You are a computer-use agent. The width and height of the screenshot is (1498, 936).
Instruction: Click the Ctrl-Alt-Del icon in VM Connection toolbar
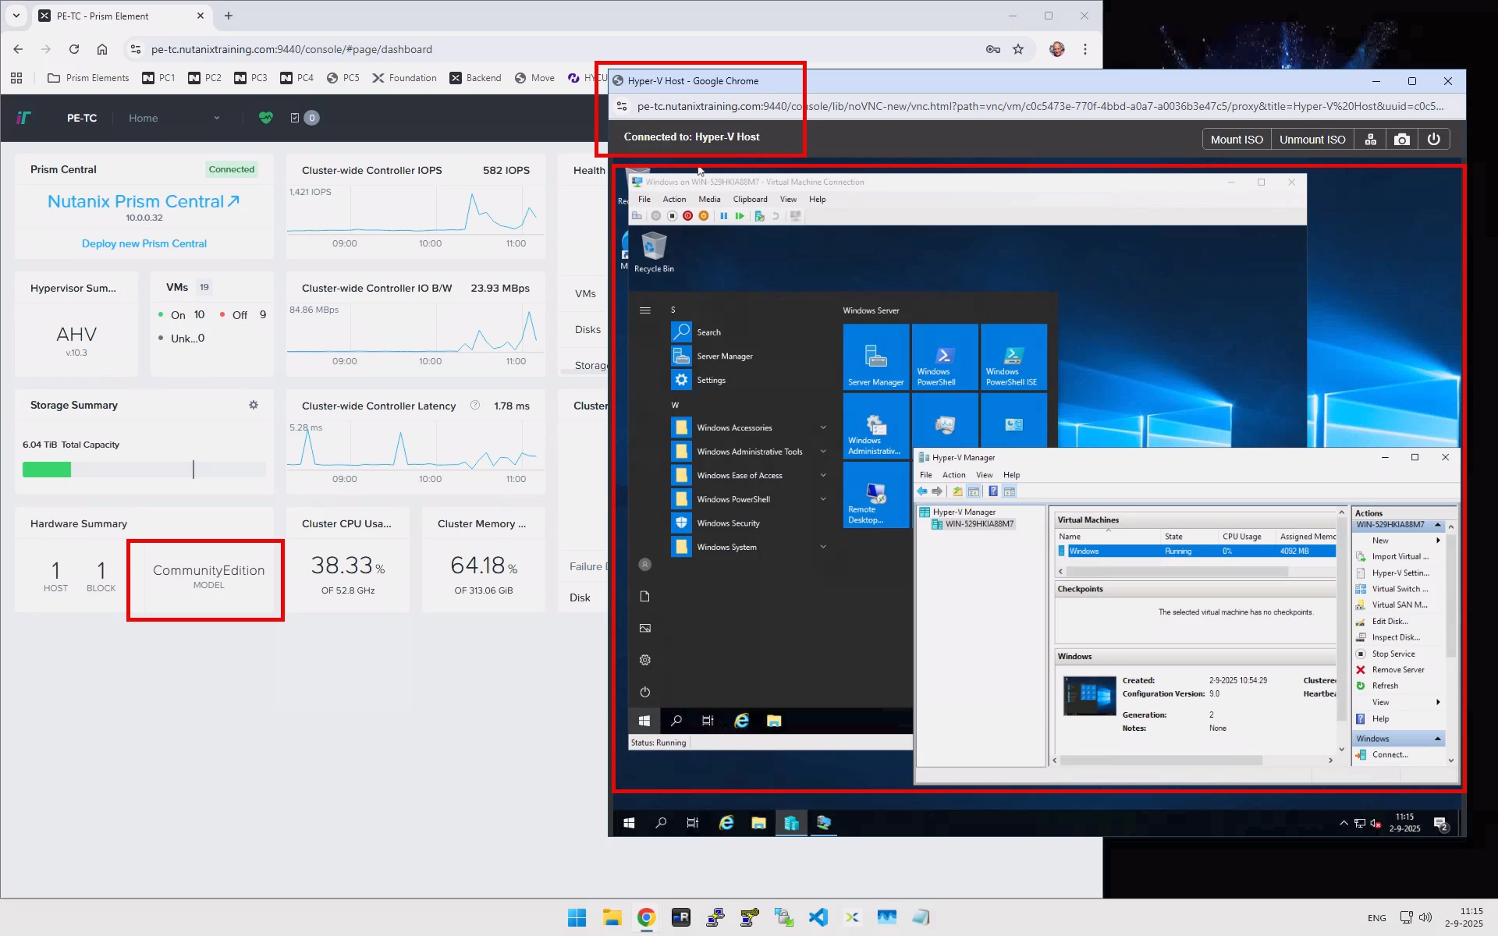click(637, 216)
